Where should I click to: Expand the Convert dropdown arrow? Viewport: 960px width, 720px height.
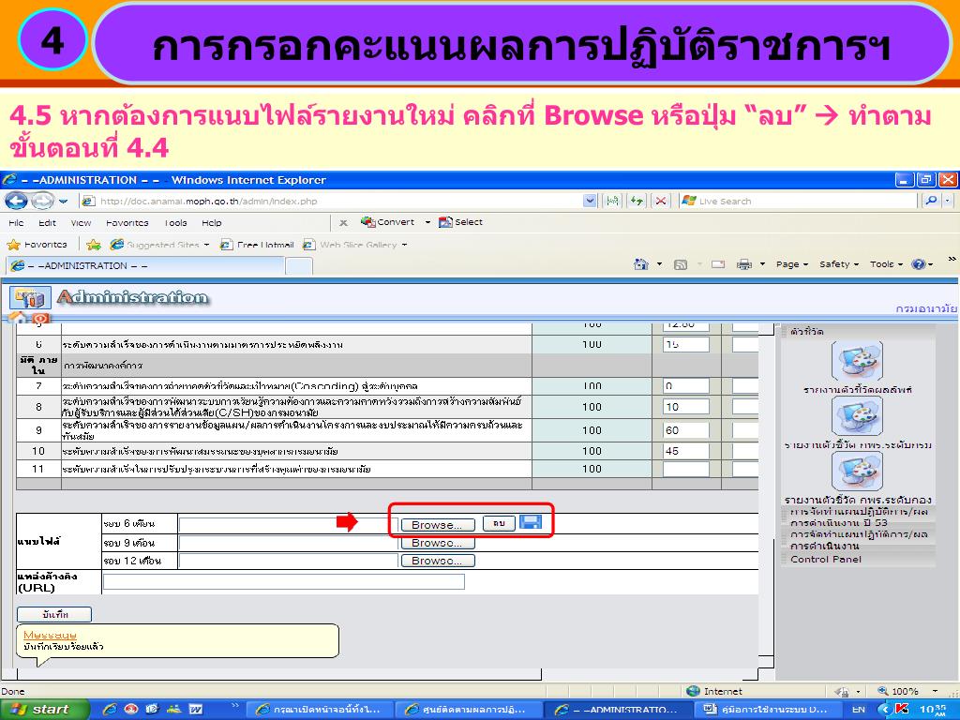(427, 222)
